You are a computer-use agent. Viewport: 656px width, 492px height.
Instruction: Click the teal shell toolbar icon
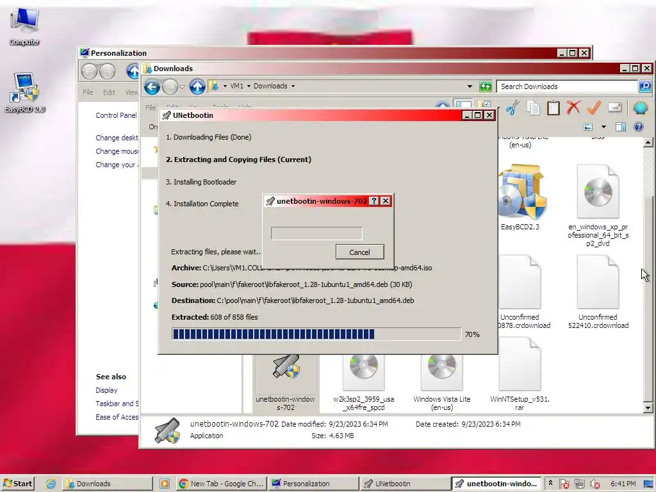click(x=640, y=108)
